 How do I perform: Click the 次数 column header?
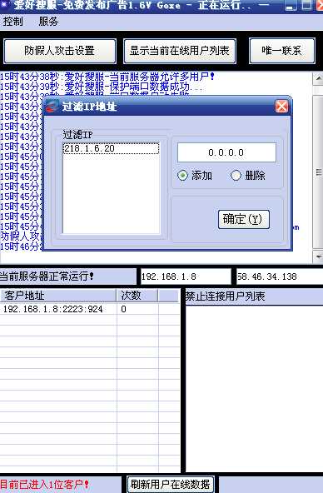click(x=137, y=296)
